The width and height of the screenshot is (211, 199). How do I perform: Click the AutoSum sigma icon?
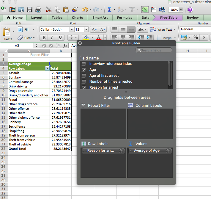(109, 10)
